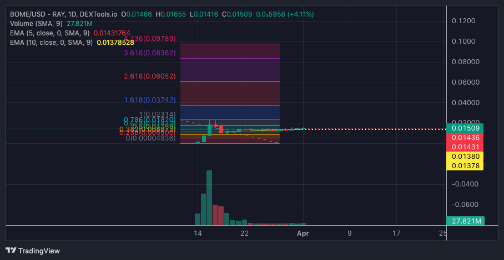
Task: Select the Volume (SMA, 9) indicator label
Action: [37, 24]
